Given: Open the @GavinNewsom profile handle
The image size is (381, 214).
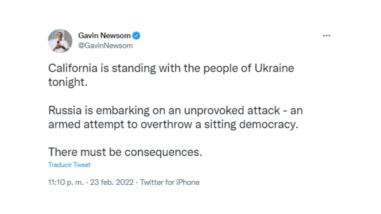Looking at the screenshot, I should pyautogui.click(x=106, y=45).
